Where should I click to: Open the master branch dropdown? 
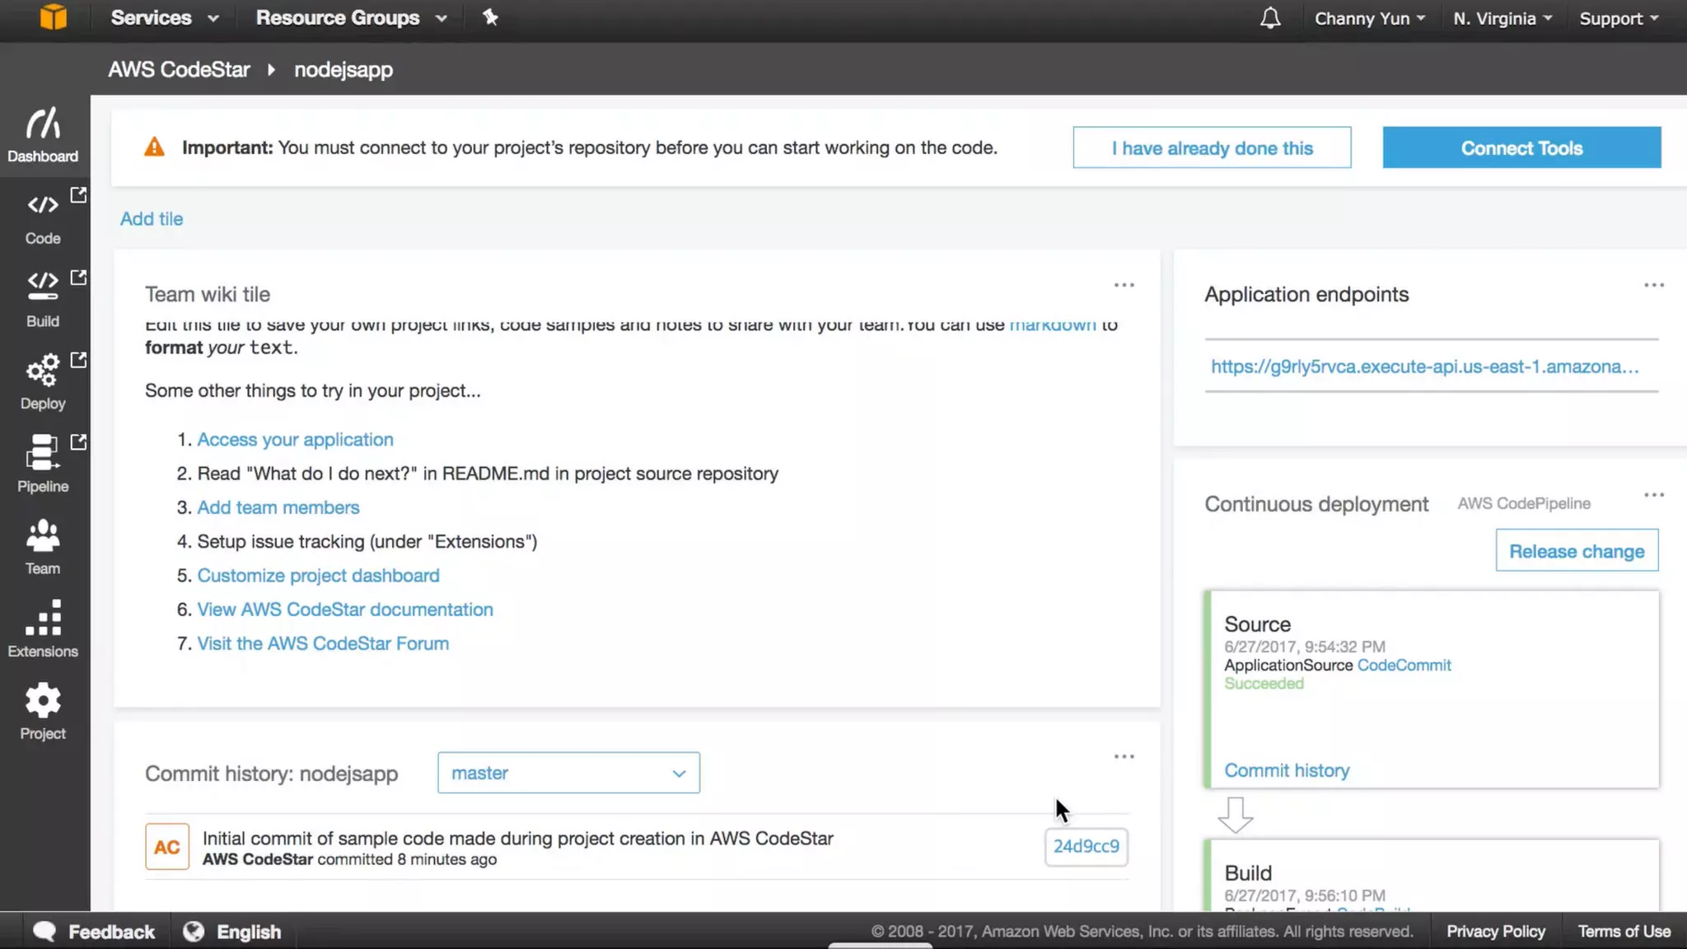click(x=568, y=773)
